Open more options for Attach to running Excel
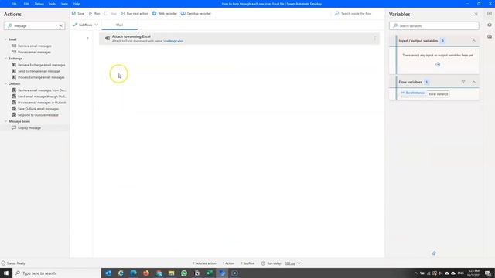The width and height of the screenshot is (495, 278). click(x=374, y=39)
